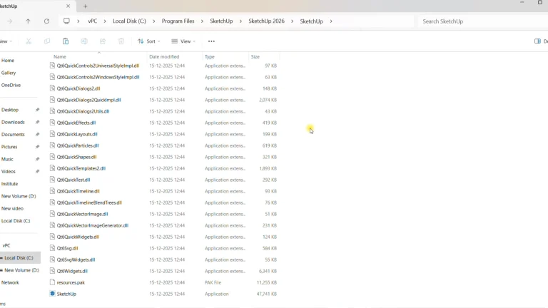
Task: Click the Rename icon in toolbar
Action: tap(84, 41)
